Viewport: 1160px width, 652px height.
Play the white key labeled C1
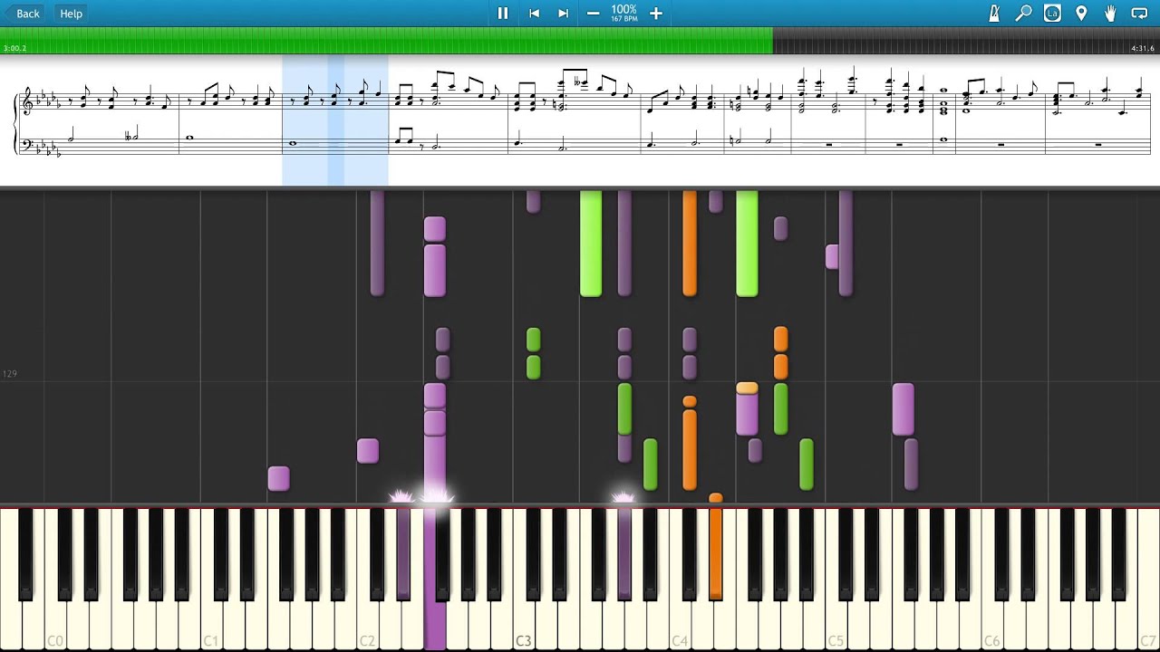[x=211, y=625]
